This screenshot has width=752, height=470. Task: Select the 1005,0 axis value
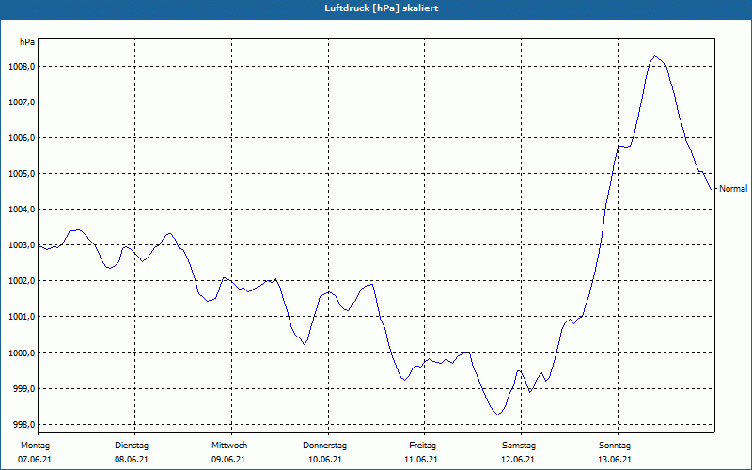coord(22,174)
